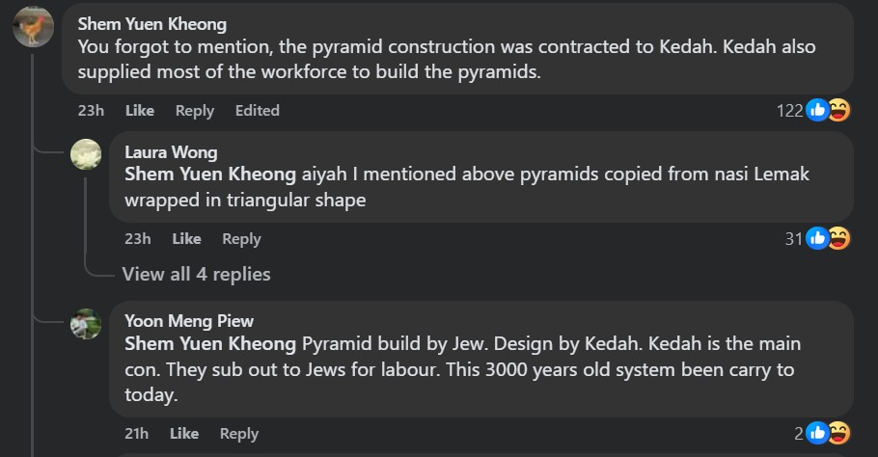878x457 pixels.
Task: Expand View all 4 replies
Action: tap(196, 275)
